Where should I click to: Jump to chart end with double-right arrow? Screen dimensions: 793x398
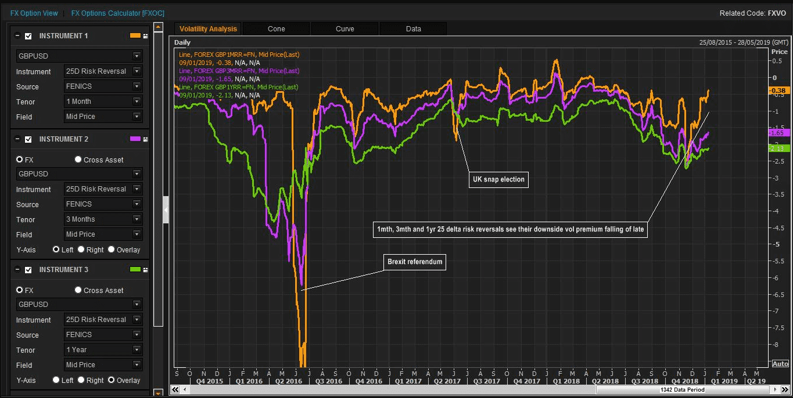[x=784, y=390]
